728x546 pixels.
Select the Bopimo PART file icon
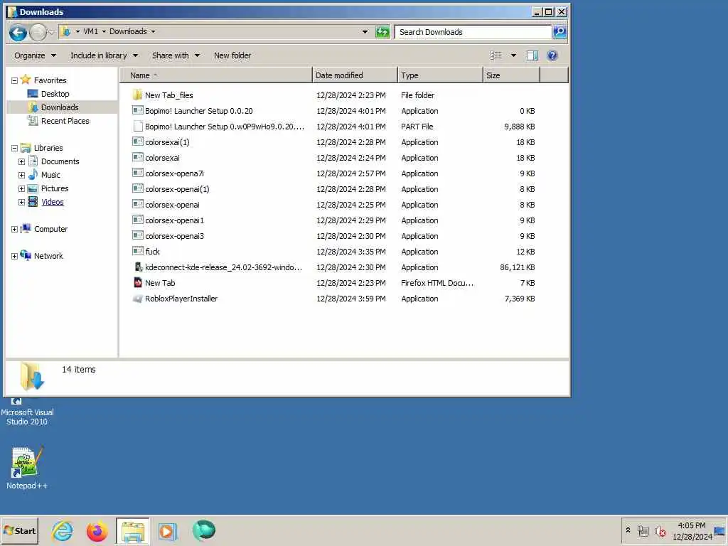[137, 127]
